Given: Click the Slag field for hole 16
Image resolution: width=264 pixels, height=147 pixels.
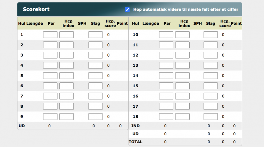Looking at the screenshot, I should (211, 96).
